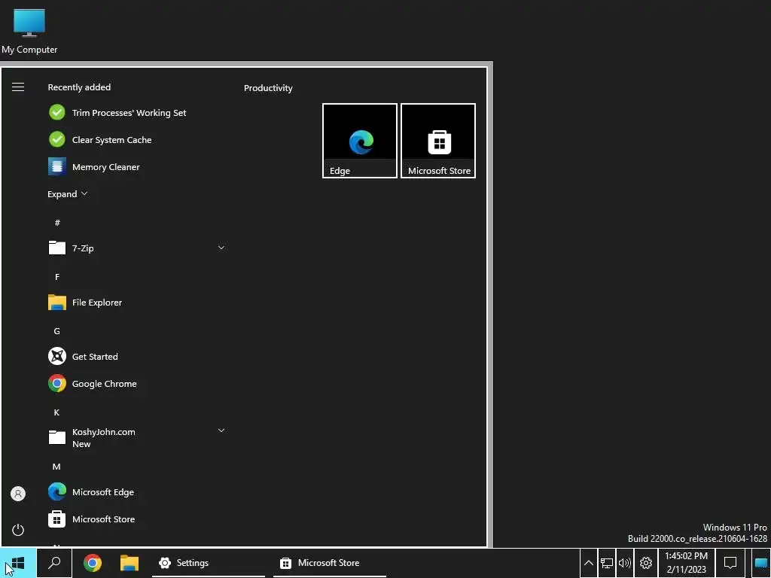
Task: Open the notification center icon
Action: [x=730, y=563]
